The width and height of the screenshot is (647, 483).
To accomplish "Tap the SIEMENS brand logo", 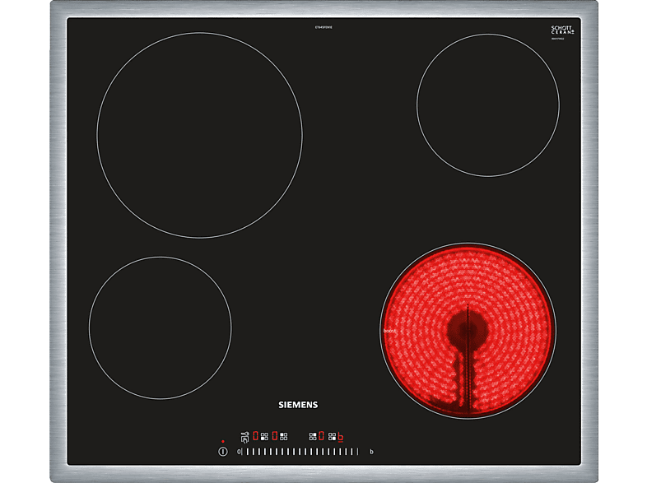I will [x=298, y=405].
